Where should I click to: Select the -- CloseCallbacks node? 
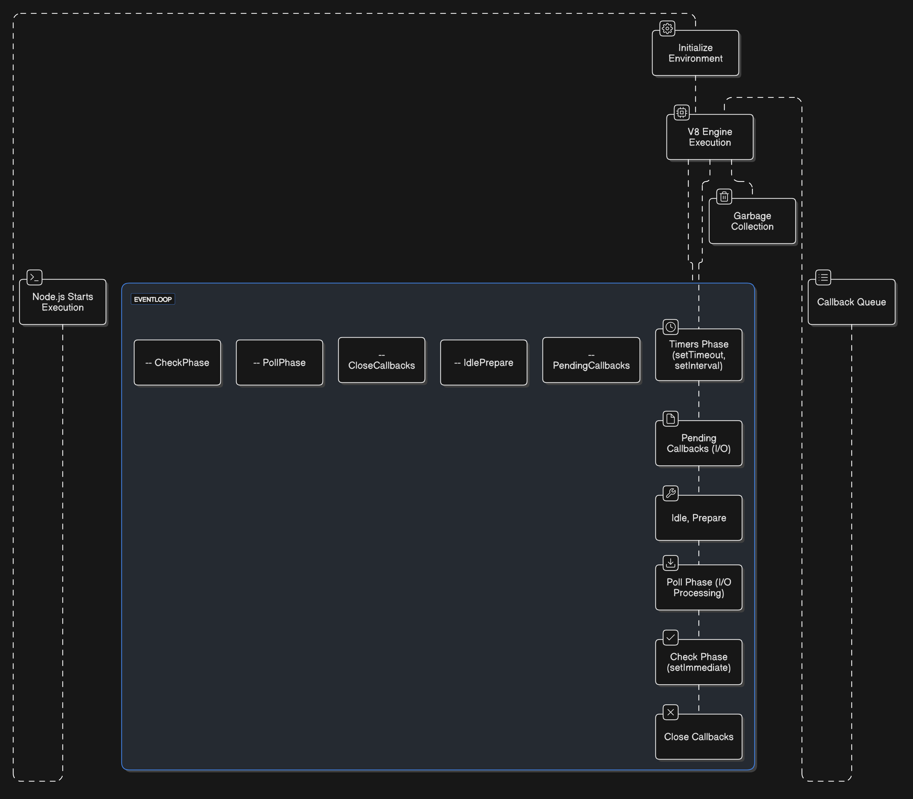[x=381, y=360]
